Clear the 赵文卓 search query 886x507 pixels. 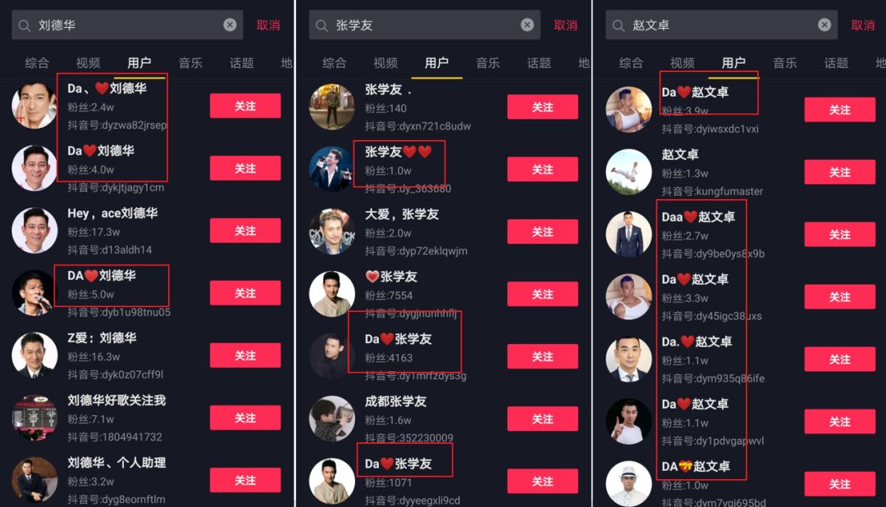[x=824, y=25]
